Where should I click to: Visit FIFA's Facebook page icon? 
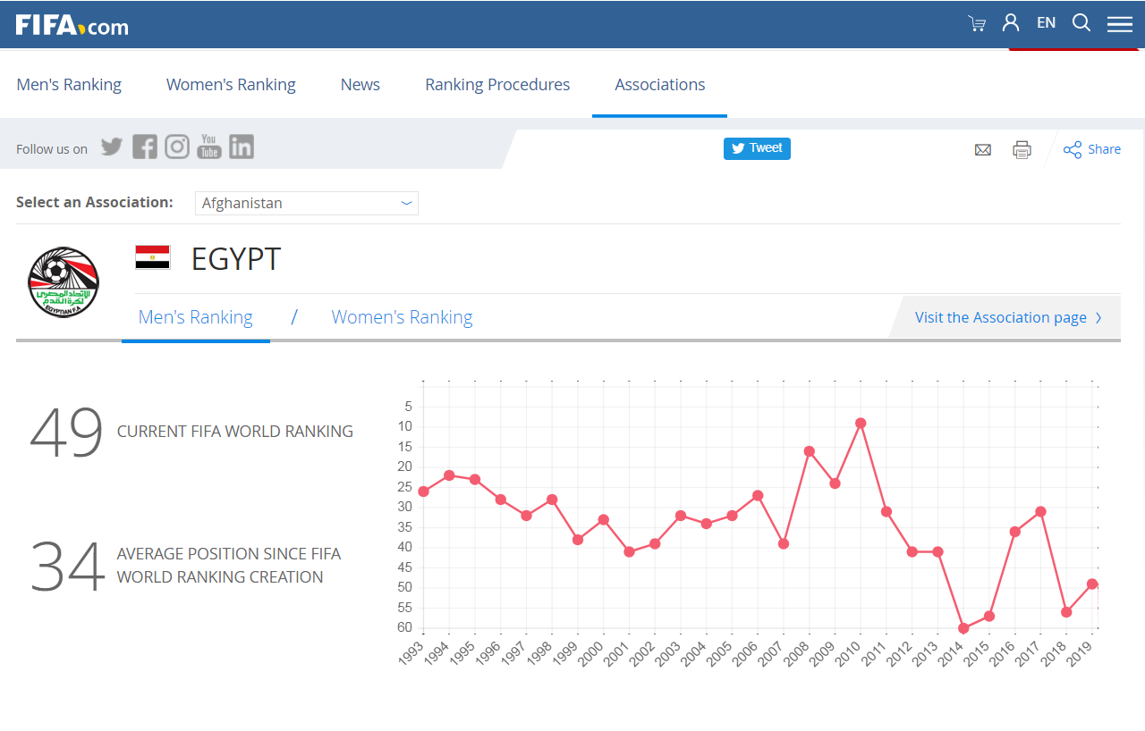click(145, 147)
